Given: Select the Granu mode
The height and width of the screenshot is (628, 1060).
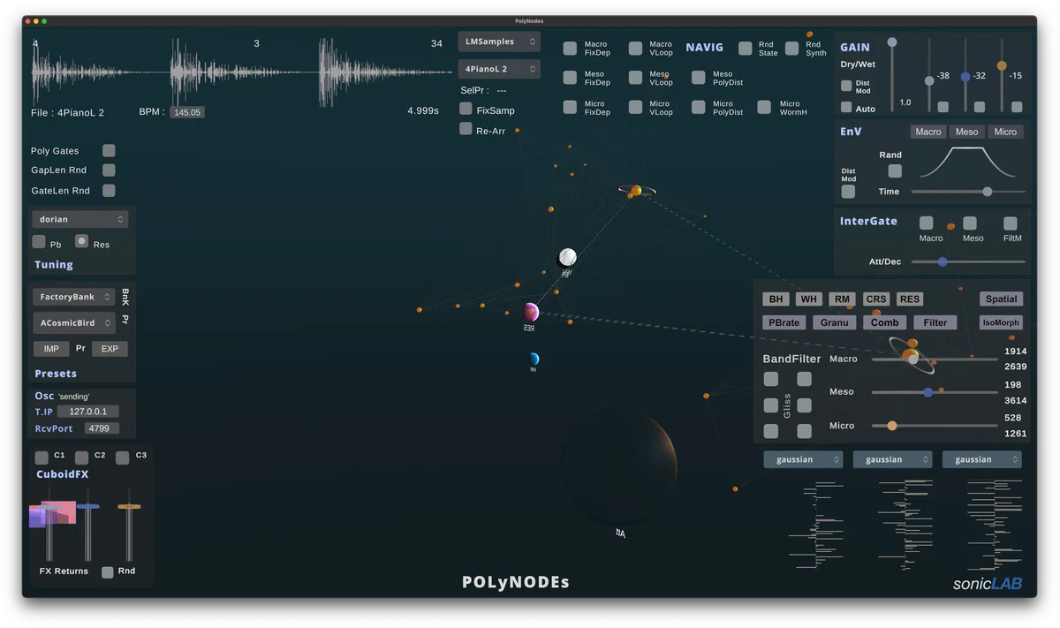Looking at the screenshot, I should tap(835, 322).
